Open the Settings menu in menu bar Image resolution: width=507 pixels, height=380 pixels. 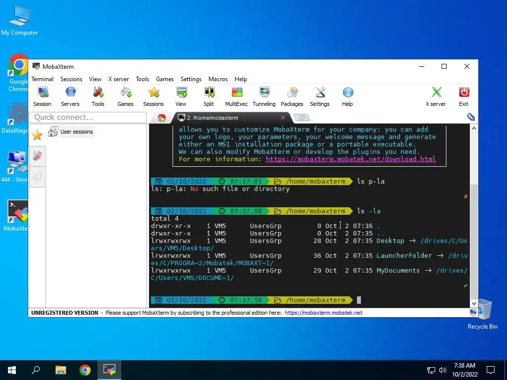(x=191, y=79)
